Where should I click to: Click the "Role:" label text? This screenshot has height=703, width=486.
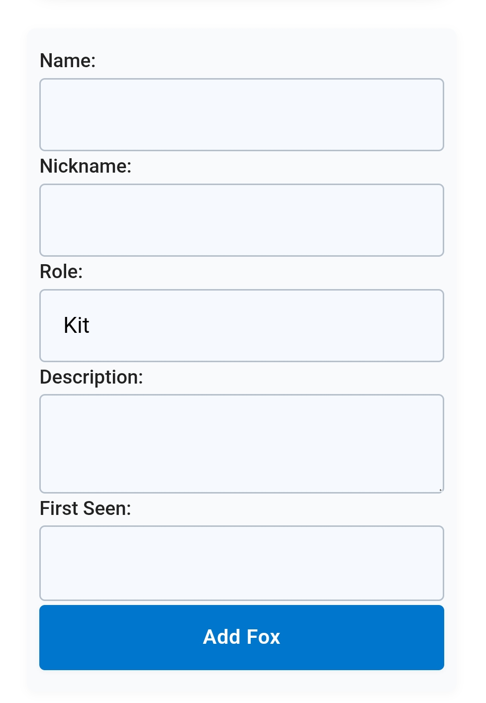point(61,272)
